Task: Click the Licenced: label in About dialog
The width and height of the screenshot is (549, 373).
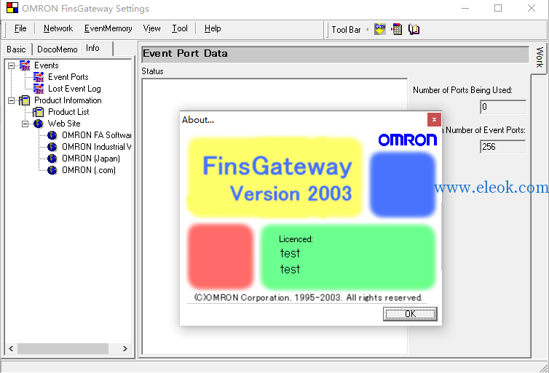Action: point(296,239)
